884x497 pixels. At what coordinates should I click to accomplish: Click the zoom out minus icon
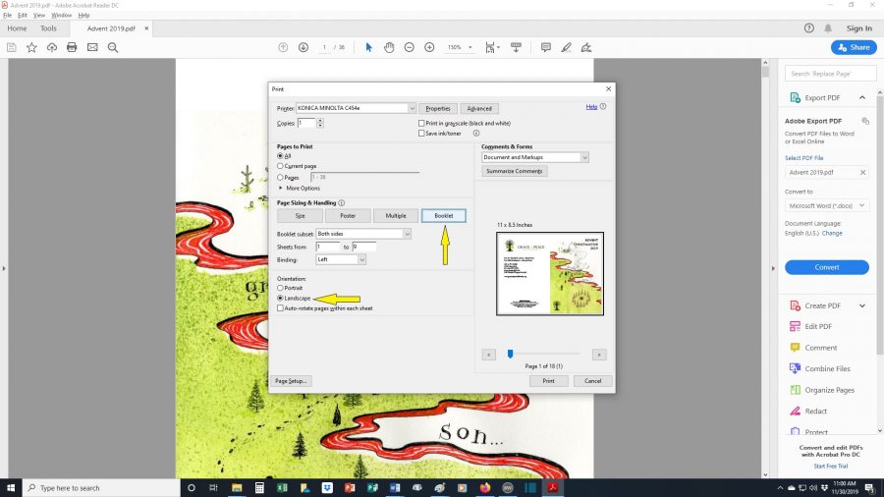point(410,47)
